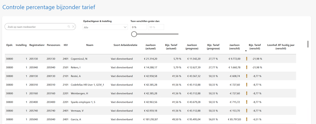Click warning icon in Vermaas, V row
The width and height of the screenshot is (316, 124).
click(246, 110)
